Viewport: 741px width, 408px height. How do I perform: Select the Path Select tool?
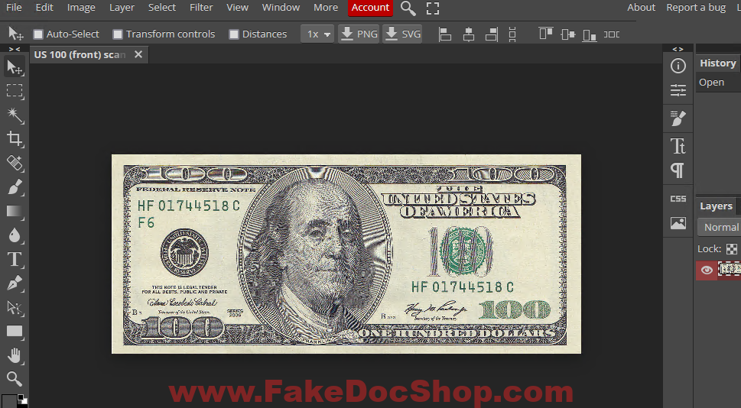tap(15, 308)
